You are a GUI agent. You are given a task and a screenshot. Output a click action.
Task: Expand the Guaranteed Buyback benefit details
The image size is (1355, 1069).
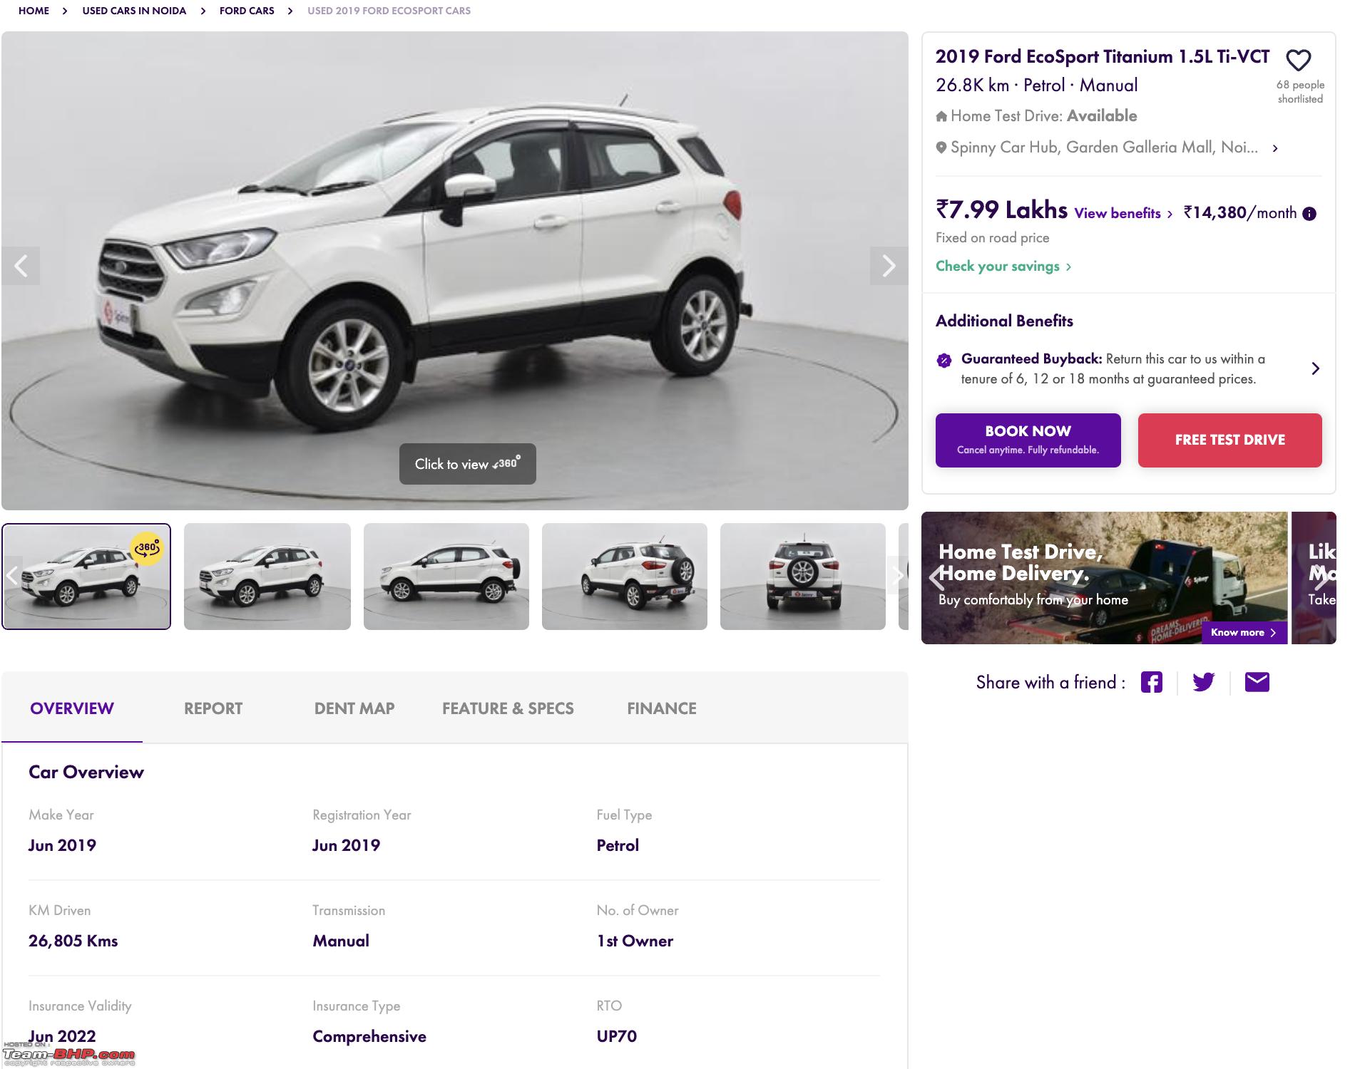click(x=1315, y=368)
